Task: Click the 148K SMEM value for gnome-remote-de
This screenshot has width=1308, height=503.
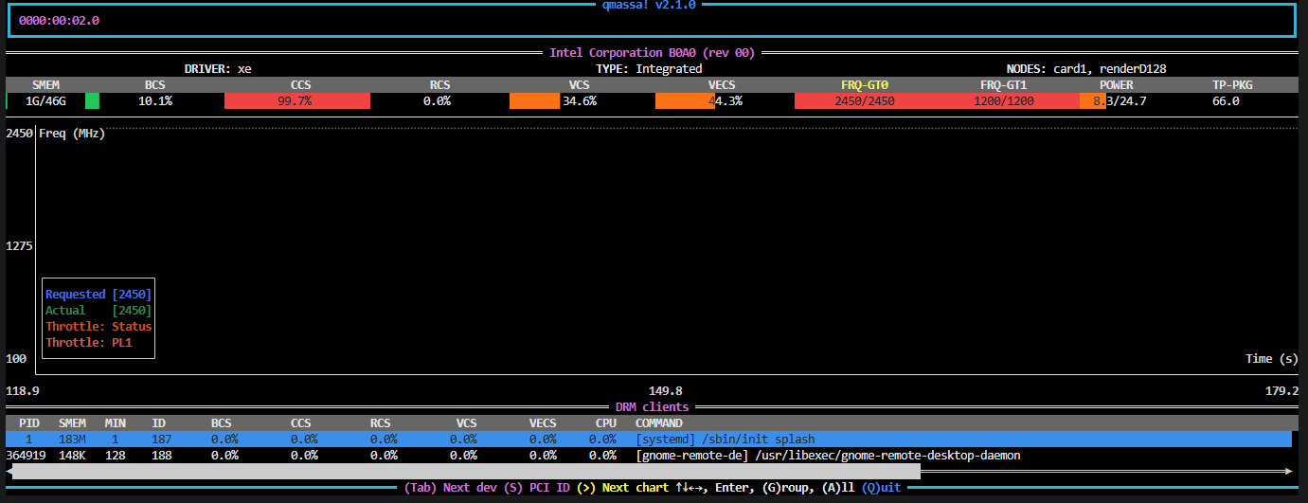Action: click(x=72, y=456)
